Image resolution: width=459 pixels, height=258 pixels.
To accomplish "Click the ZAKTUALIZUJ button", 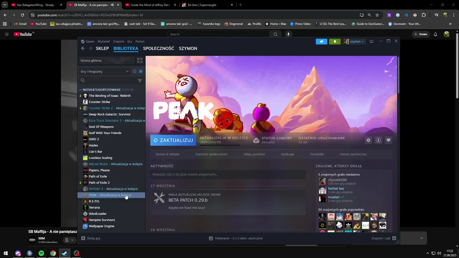I will pyautogui.click(x=173, y=140).
